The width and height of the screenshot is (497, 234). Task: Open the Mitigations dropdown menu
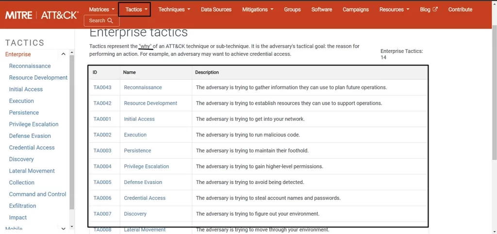coord(258,10)
